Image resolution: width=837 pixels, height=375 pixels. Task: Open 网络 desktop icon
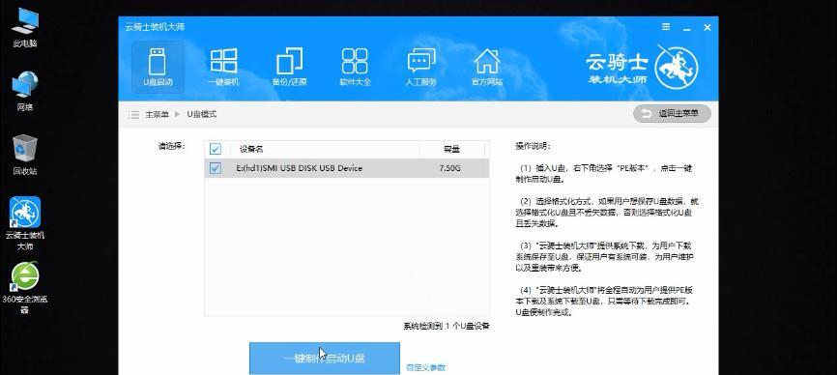coord(25,92)
